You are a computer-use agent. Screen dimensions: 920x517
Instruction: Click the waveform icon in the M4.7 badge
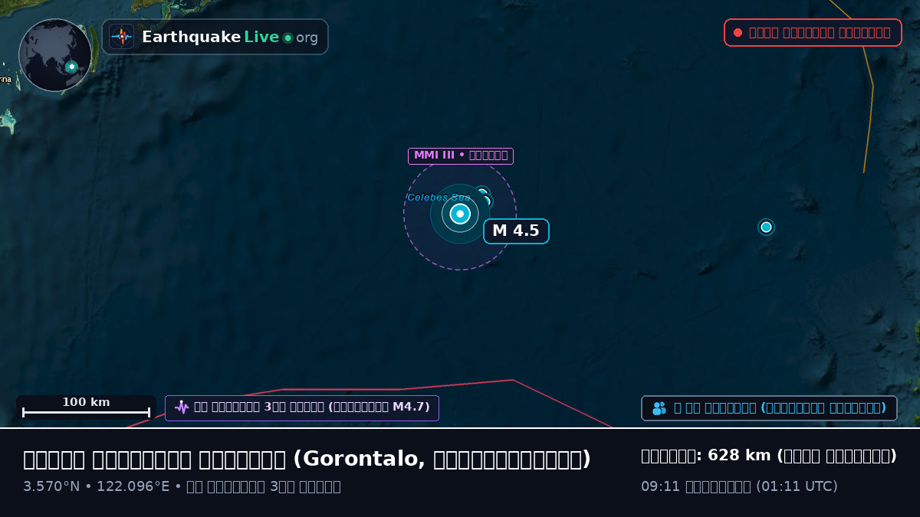click(181, 407)
